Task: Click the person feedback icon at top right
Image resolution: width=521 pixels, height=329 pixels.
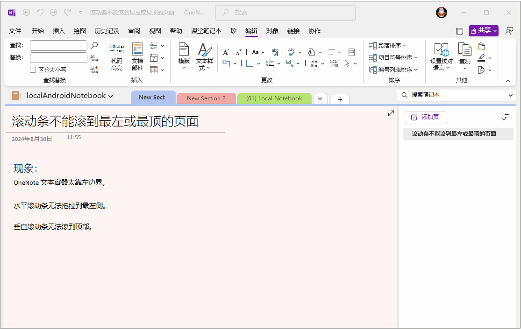Action: 509,31
